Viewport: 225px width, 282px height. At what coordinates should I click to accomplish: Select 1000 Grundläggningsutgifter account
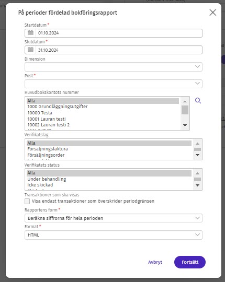(103, 107)
